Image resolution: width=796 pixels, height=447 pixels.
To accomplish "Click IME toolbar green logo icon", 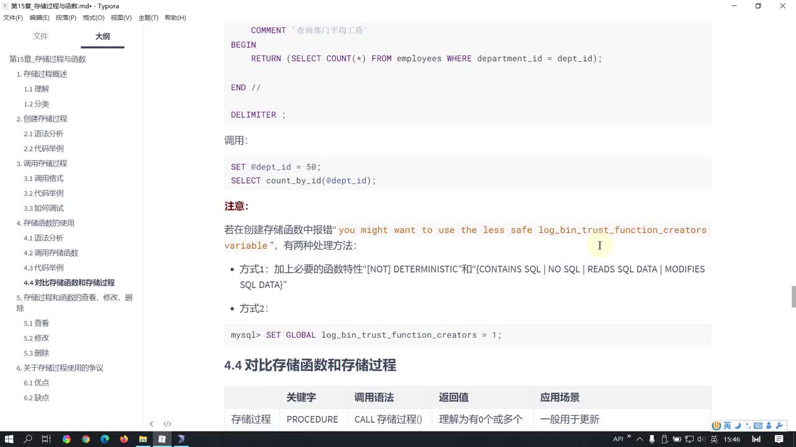I will coord(716,425).
